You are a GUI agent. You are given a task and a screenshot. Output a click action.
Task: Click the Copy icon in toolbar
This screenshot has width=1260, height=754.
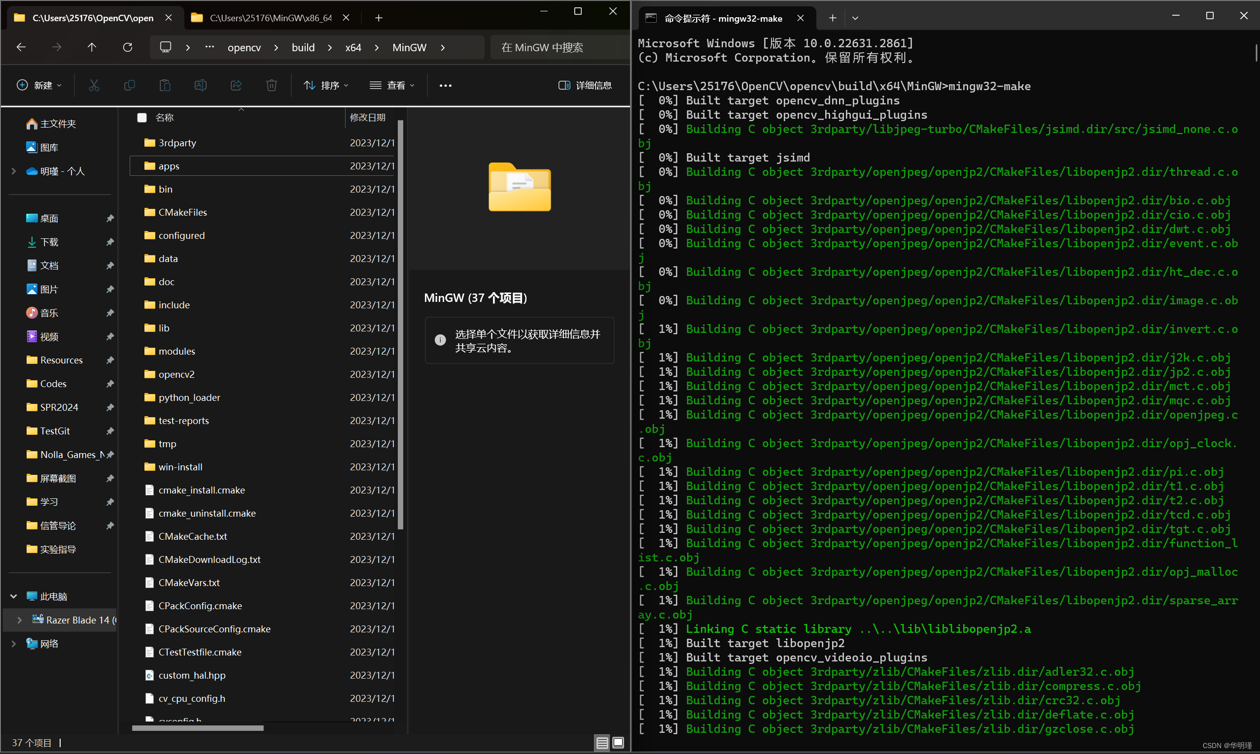[130, 85]
